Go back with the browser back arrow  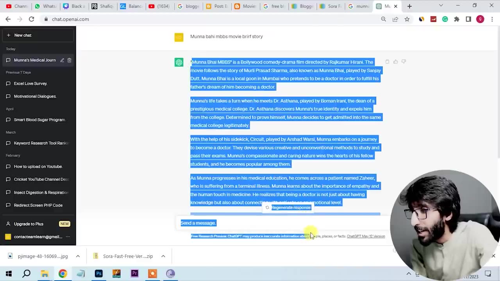pyautogui.click(x=8, y=19)
